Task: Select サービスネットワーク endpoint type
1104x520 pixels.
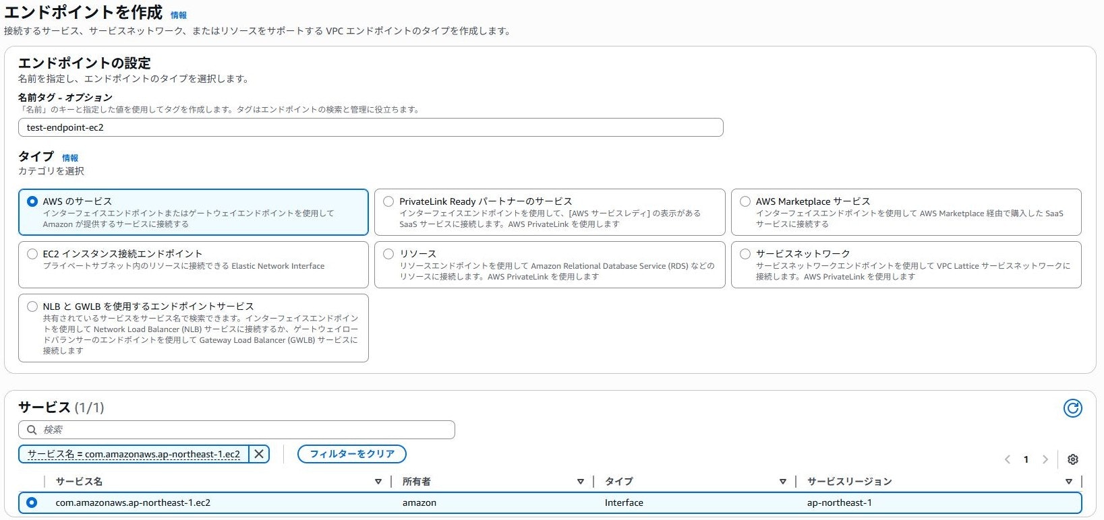Action: pyautogui.click(x=745, y=254)
